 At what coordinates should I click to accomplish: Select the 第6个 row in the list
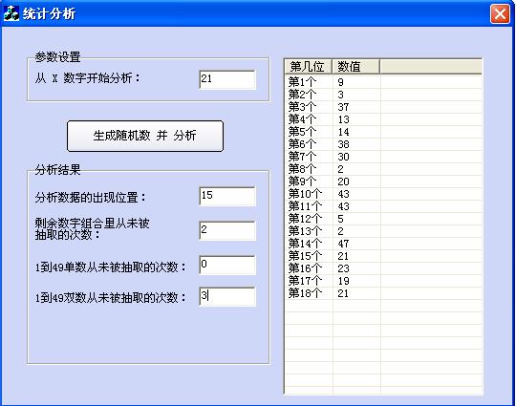click(x=383, y=144)
